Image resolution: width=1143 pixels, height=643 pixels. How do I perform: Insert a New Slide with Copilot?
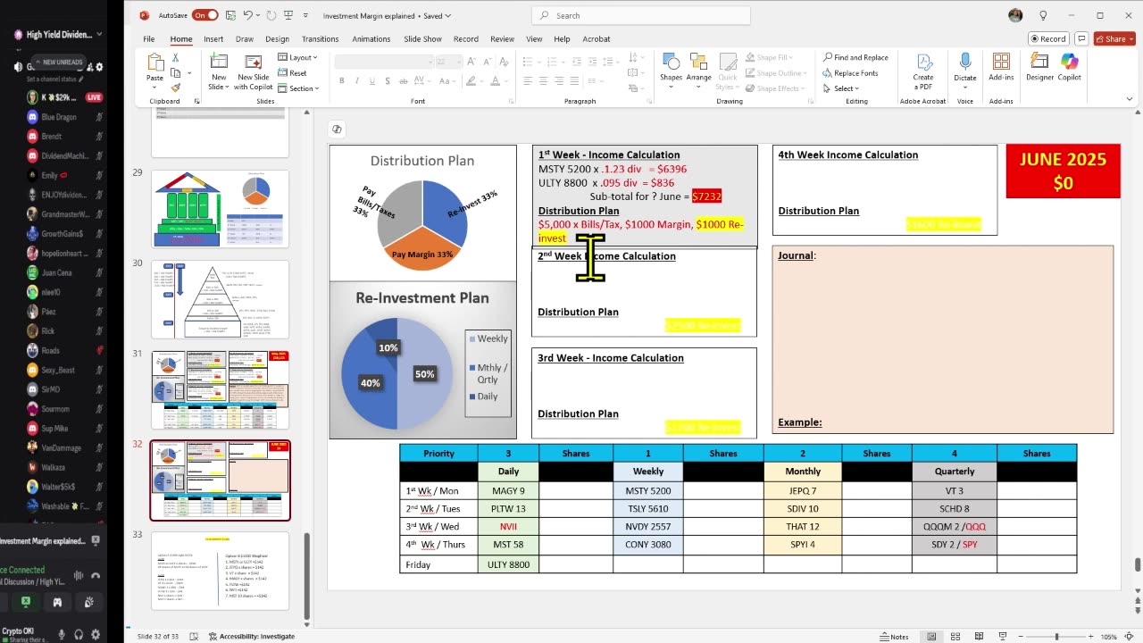(x=254, y=71)
